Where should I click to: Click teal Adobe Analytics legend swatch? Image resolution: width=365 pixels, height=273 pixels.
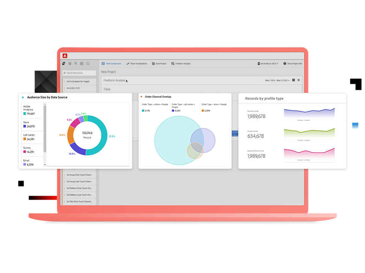click(24, 114)
